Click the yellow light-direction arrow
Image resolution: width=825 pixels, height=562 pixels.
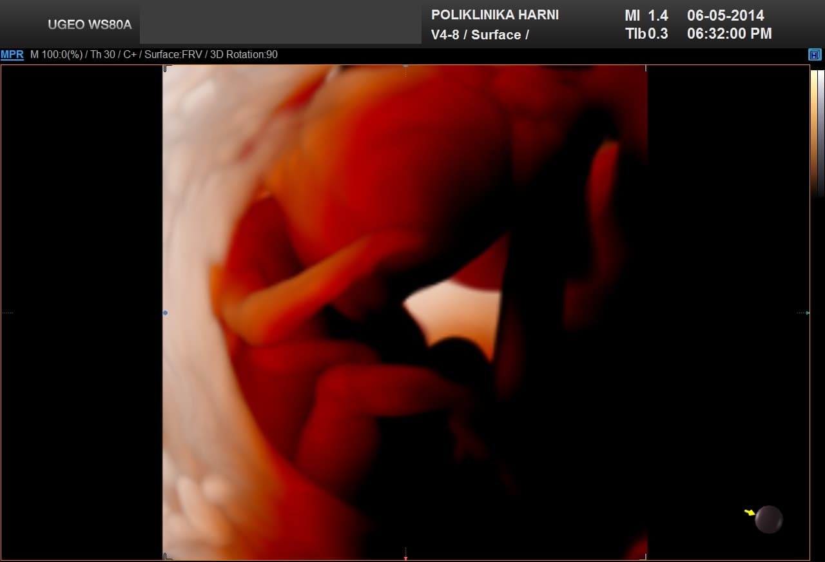coord(749,512)
